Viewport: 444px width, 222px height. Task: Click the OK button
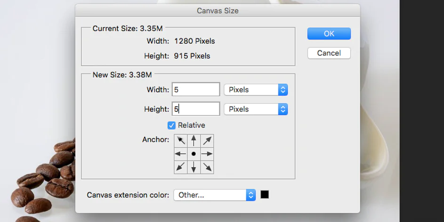pyautogui.click(x=329, y=33)
